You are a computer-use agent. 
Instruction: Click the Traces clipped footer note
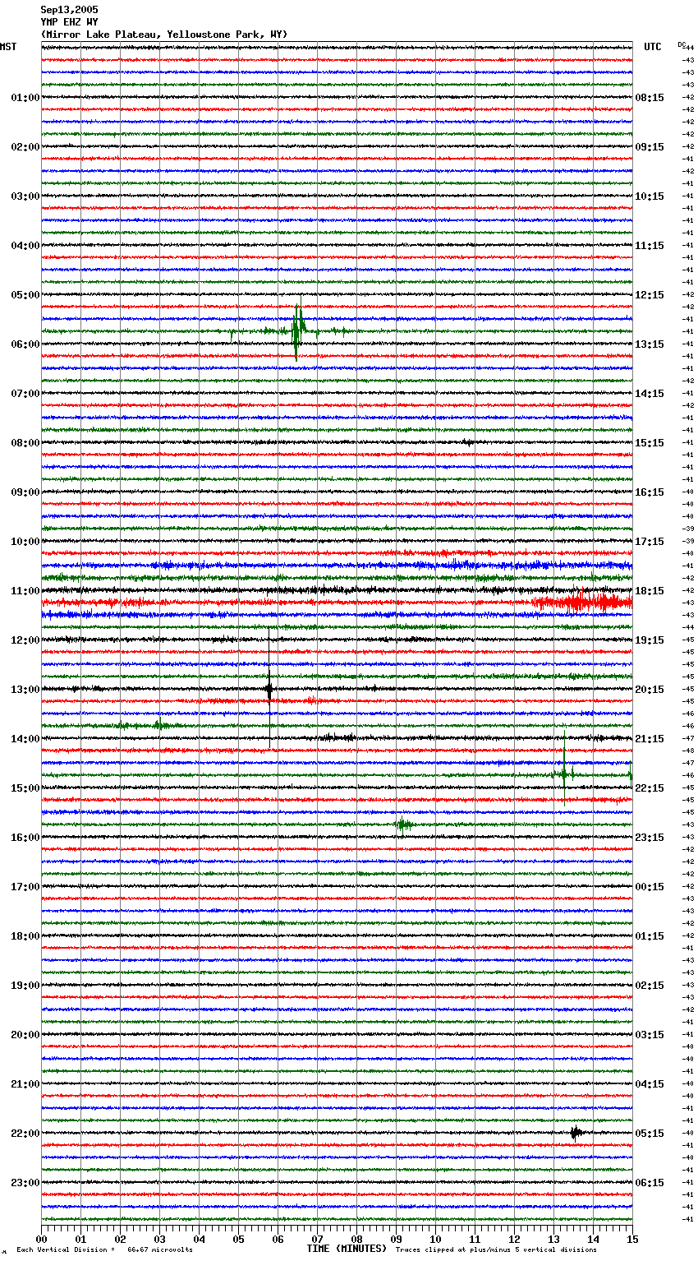click(496, 1249)
